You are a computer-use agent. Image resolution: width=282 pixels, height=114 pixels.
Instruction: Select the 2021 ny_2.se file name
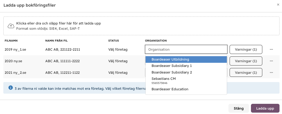click(16, 73)
